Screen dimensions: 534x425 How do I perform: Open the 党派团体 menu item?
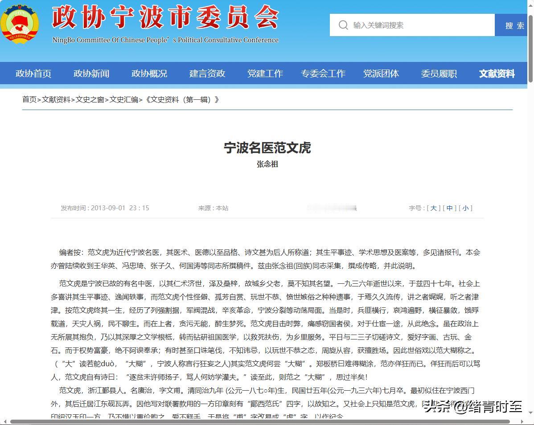click(x=381, y=74)
